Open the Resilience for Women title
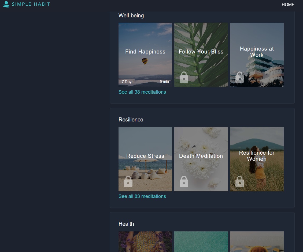The height and width of the screenshot is (252, 303). point(257,156)
